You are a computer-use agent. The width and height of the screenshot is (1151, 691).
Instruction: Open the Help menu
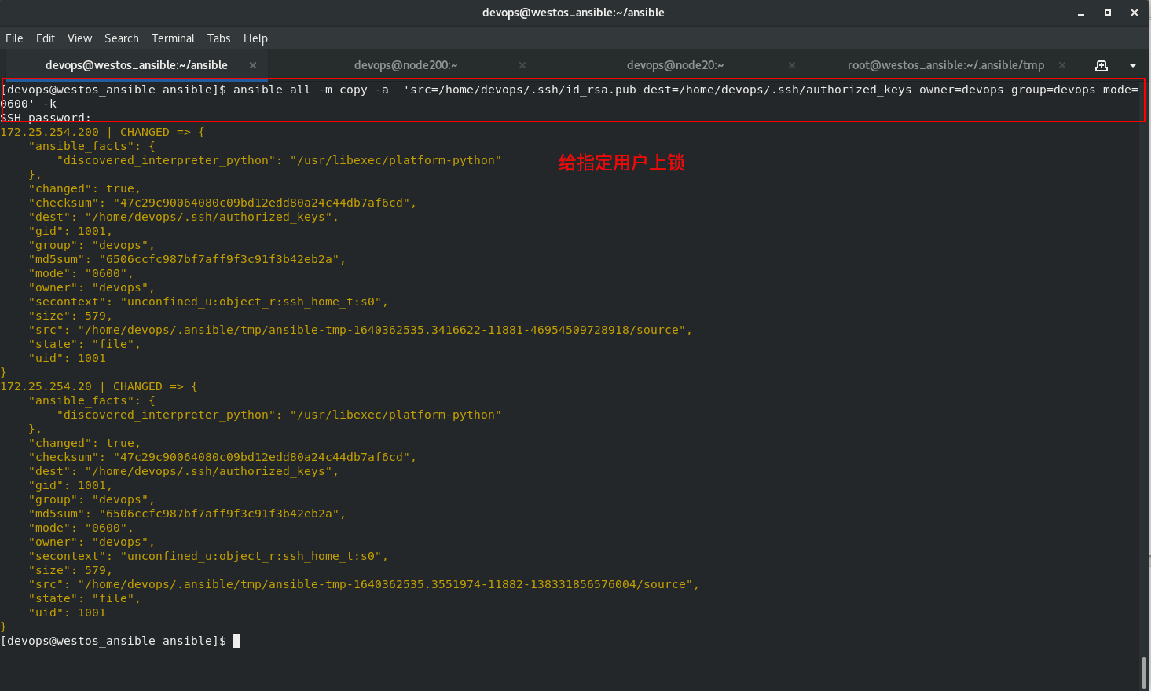[x=255, y=38]
